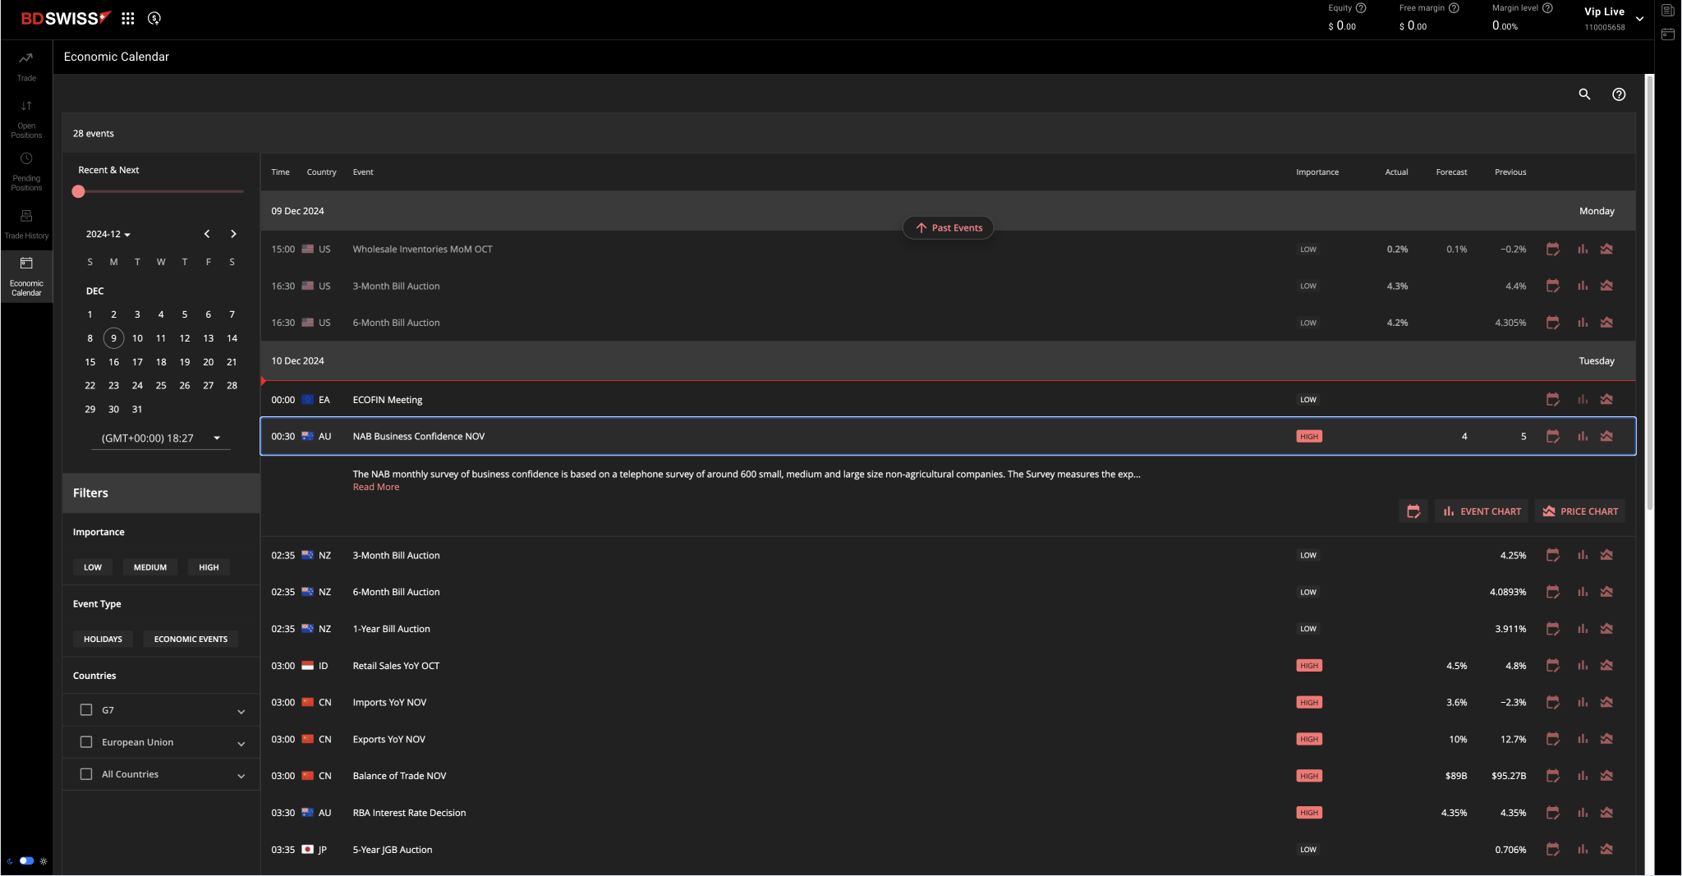Check the All Countries checkbox

pos(86,774)
